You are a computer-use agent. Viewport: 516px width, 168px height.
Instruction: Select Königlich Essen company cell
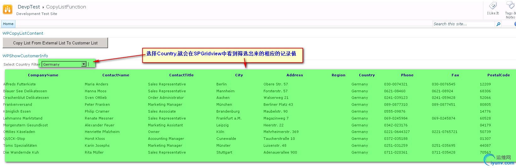point(17,111)
